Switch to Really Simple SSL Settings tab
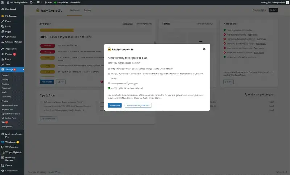 (88, 11)
